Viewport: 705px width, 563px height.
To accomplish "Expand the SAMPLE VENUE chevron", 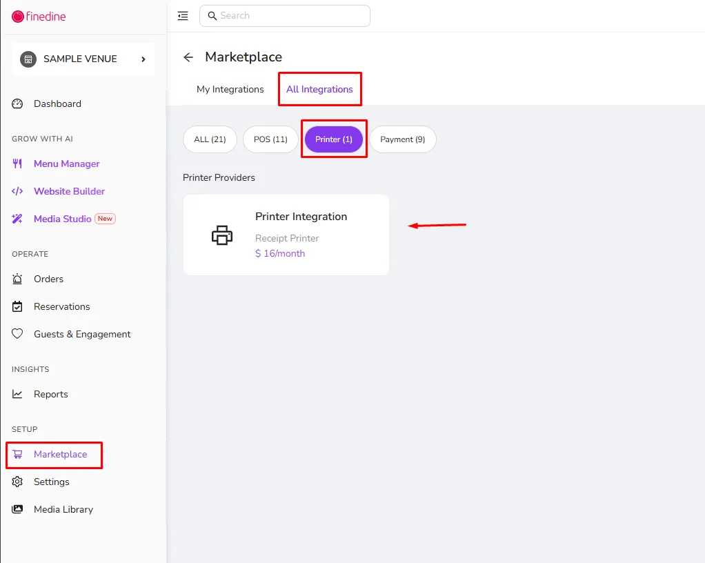I will click(143, 59).
